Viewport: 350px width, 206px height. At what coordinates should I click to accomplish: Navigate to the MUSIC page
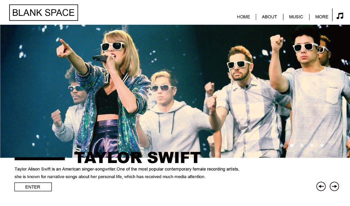(296, 17)
